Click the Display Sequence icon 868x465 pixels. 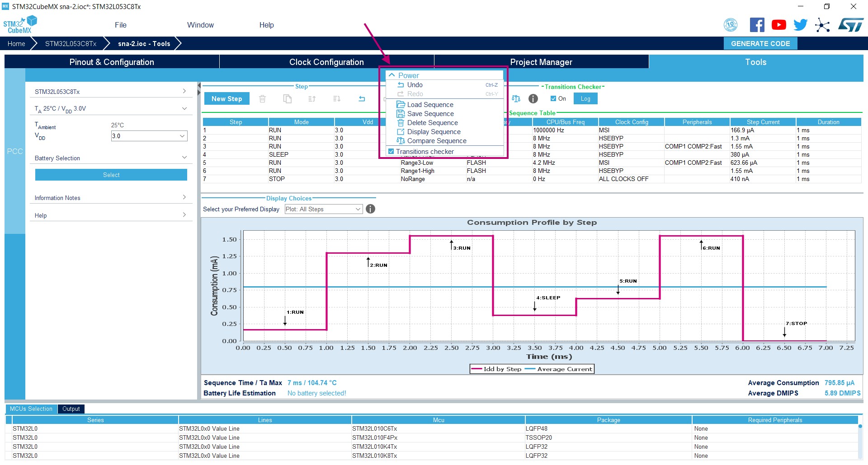[401, 132]
